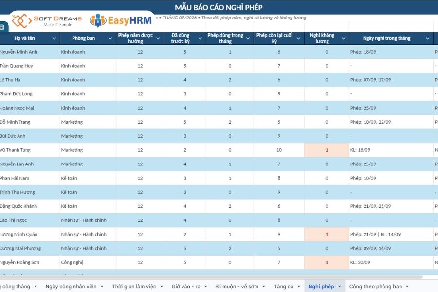Click highlighted unpaid leave cell for Vũ Thanh Tùng

coord(327,150)
